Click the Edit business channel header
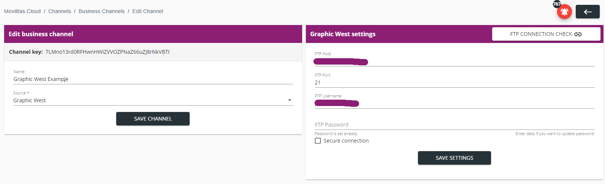Viewport: 605px width, 184px height. point(41,34)
